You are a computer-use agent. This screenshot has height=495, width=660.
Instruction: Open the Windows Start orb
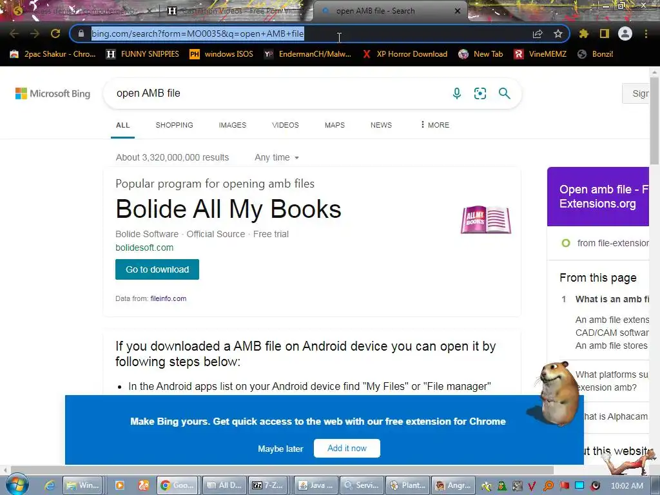pyautogui.click(x=17, y=485)
